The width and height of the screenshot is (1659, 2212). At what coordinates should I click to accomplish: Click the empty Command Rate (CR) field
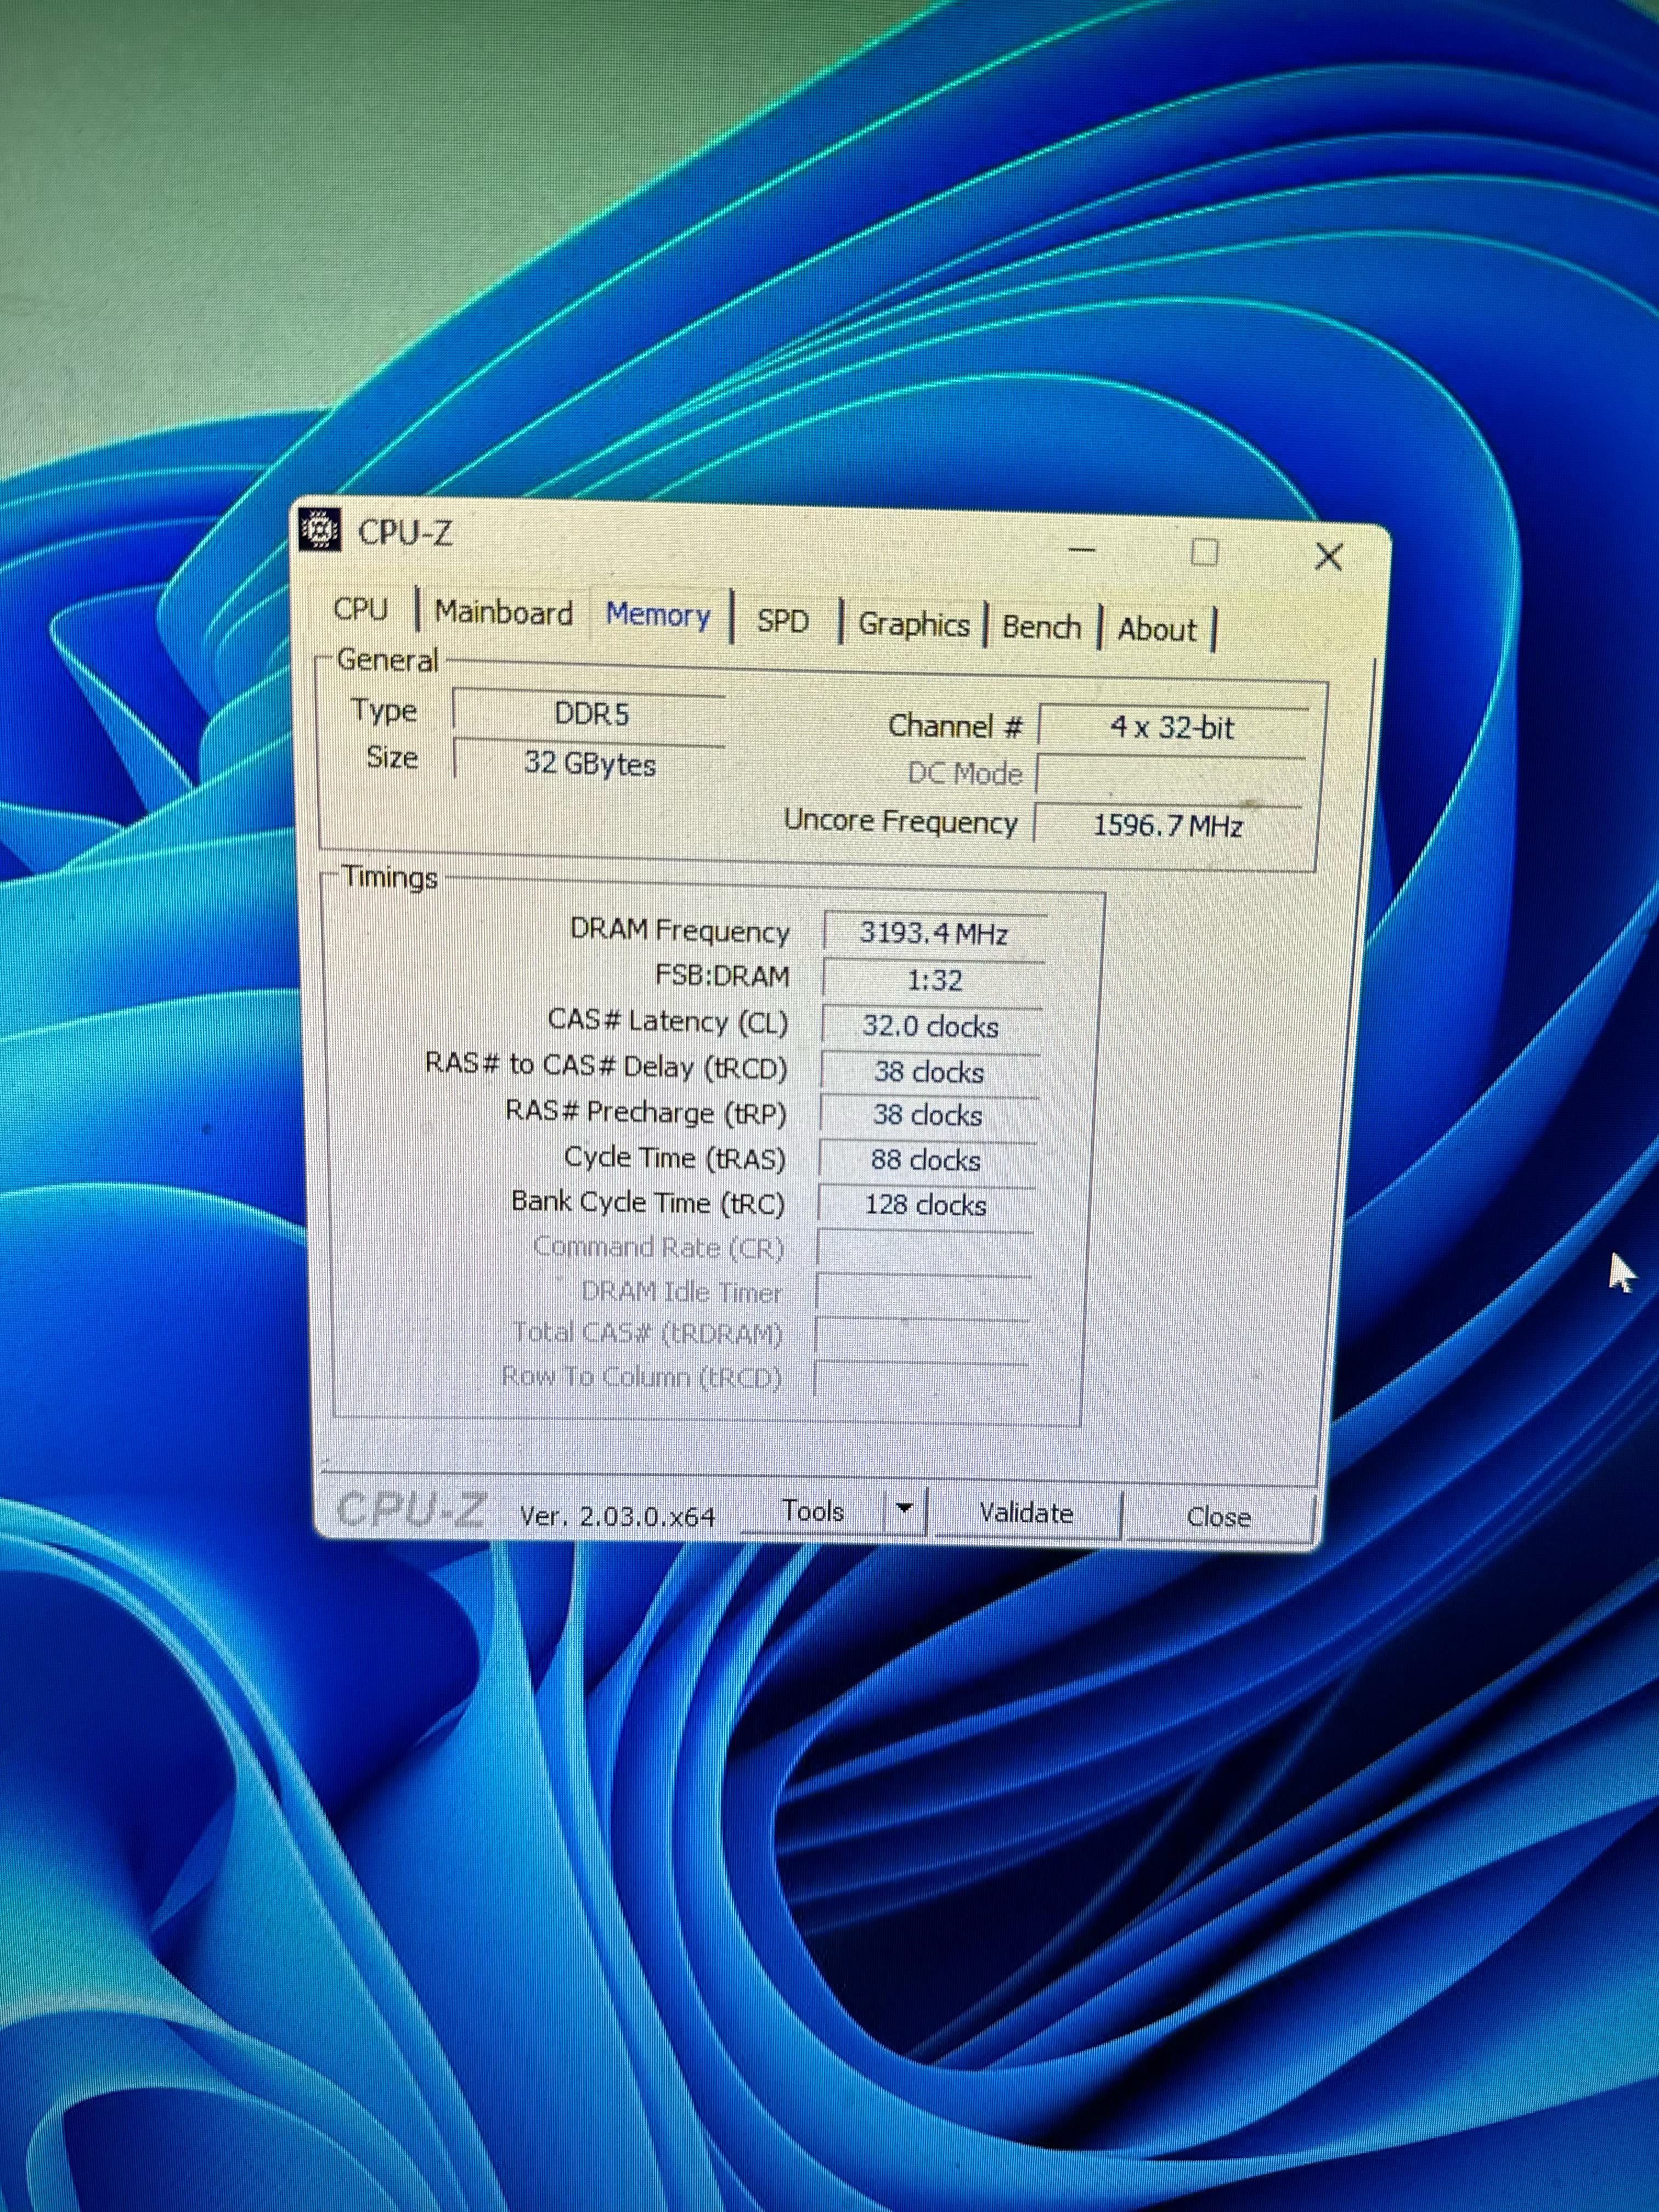(x=925, y=1248)
